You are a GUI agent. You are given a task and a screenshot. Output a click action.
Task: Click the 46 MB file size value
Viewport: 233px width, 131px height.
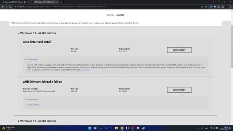74,51
